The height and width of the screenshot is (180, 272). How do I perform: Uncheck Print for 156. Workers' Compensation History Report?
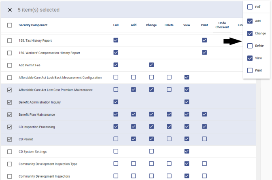(204, 53)
